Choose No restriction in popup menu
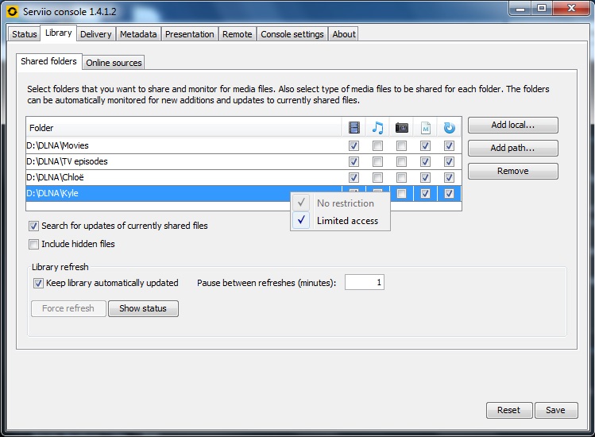595x437 pixels. click(x=340, y=203)
